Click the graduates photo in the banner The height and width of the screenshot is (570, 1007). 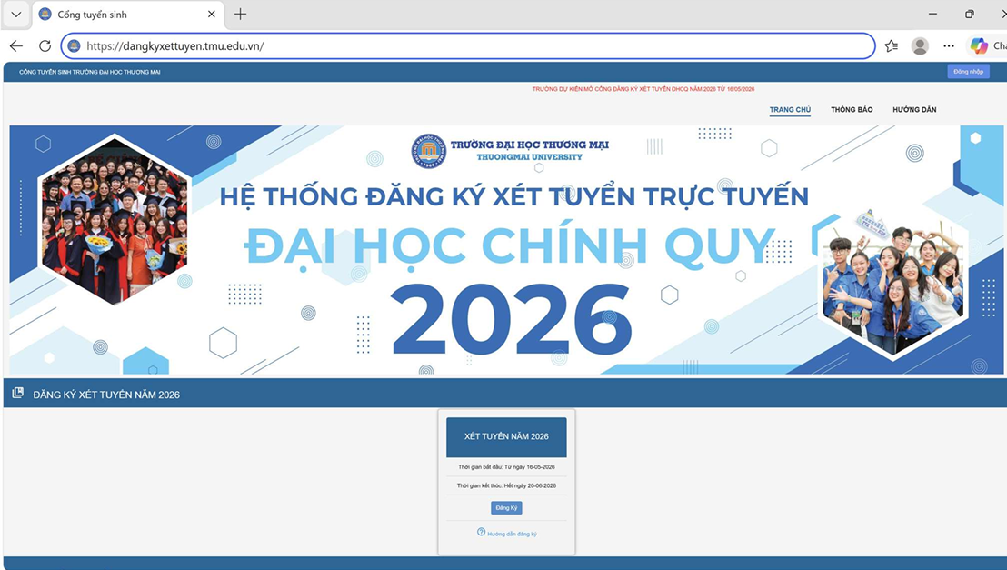(115, 218)
